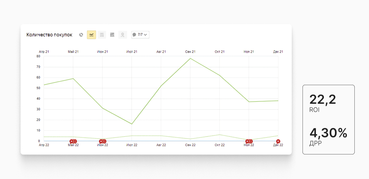
Task: Click the red note marker at Дек 22
Action: pos(278,141)
